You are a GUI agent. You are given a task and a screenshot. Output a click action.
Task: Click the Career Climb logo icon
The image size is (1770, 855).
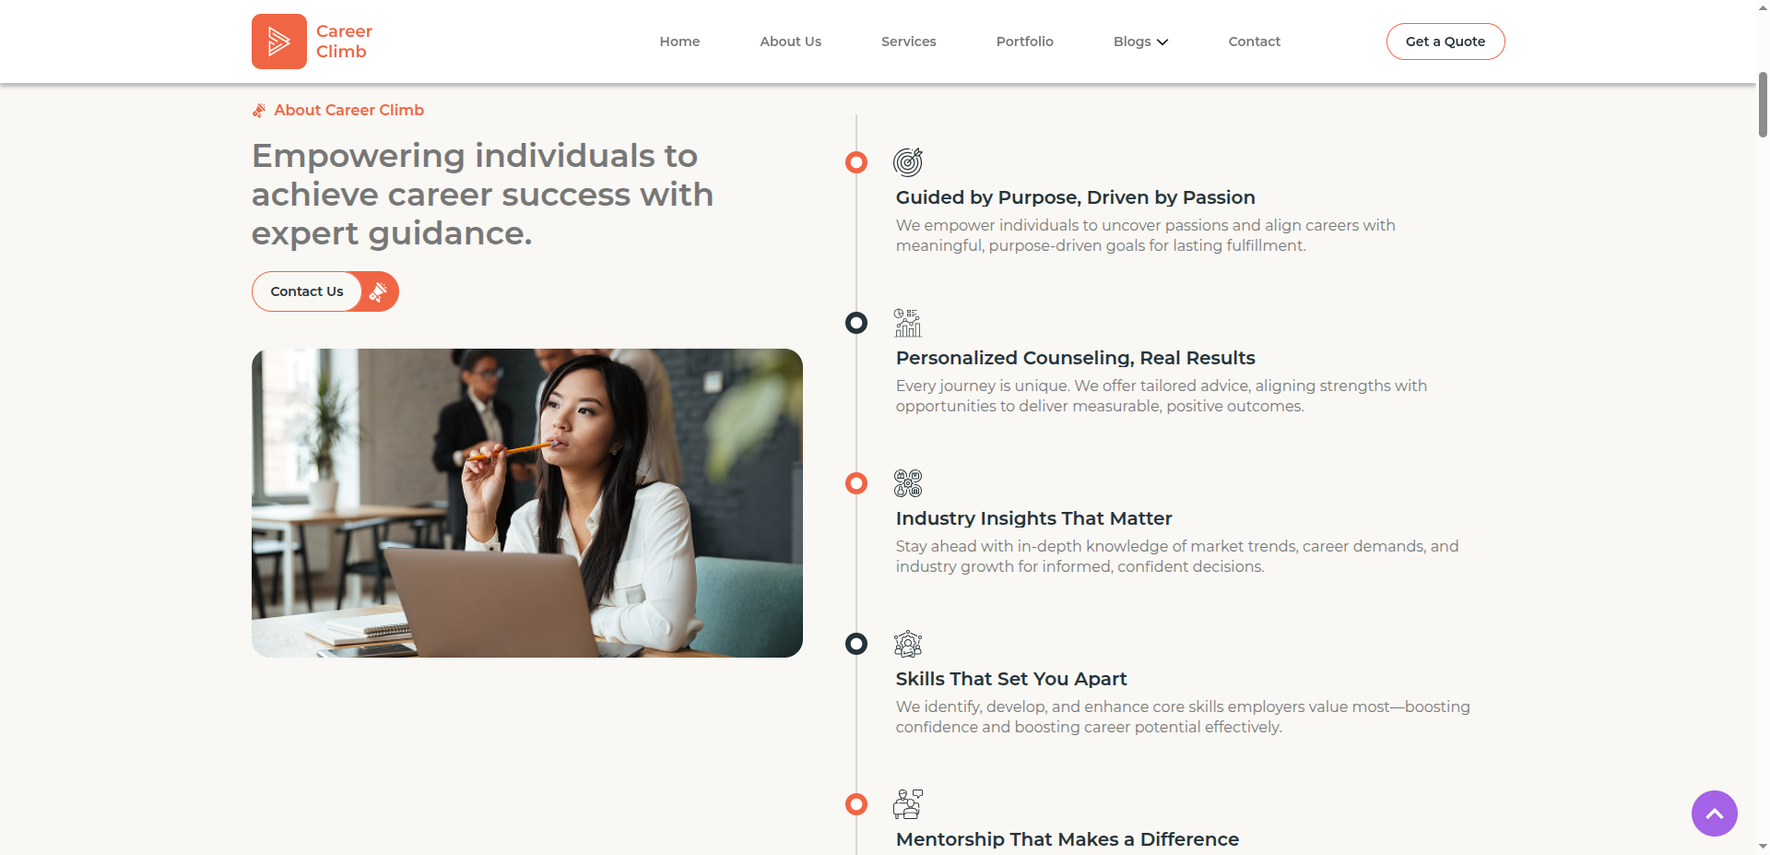(x=279, y=42)
